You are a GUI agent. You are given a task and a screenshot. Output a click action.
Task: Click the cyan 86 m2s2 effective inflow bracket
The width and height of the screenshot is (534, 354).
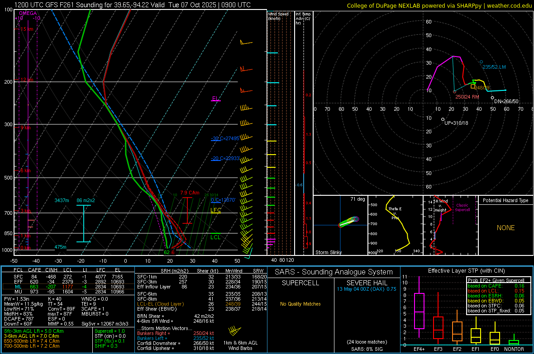tap(83, 223)
